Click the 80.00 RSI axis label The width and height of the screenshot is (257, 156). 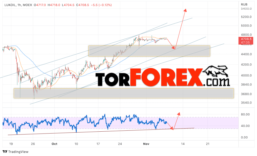(x=245, y=115)
